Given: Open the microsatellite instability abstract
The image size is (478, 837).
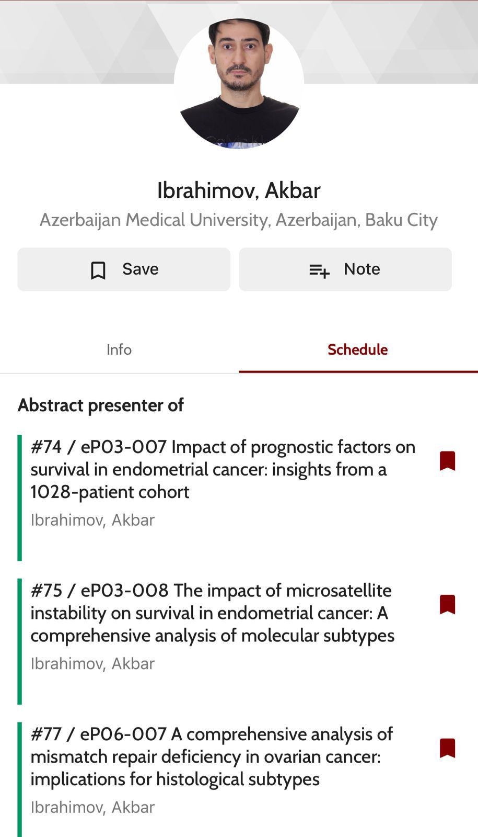Looking at the screenshot, I should pyautogui.click(x=212, y=613).
